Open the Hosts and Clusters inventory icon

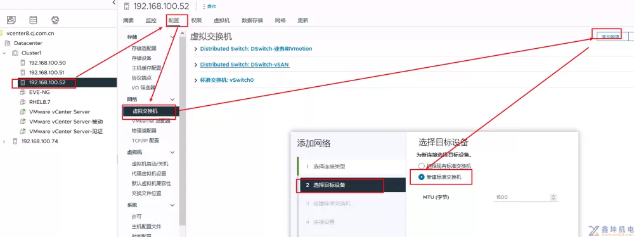pos(11,20)
